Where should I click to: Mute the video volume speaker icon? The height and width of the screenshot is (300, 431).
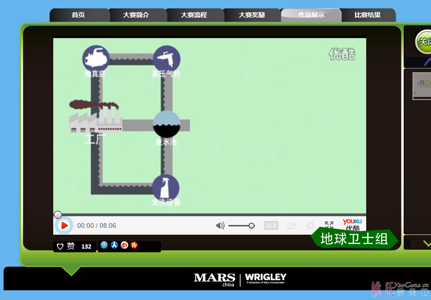coord(220,225)
